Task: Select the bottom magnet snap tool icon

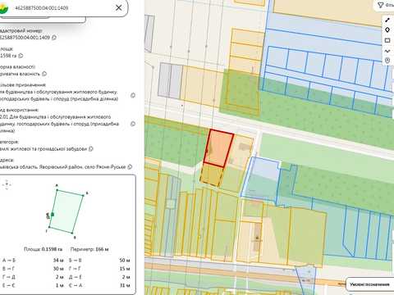Action: coord(387,61)
